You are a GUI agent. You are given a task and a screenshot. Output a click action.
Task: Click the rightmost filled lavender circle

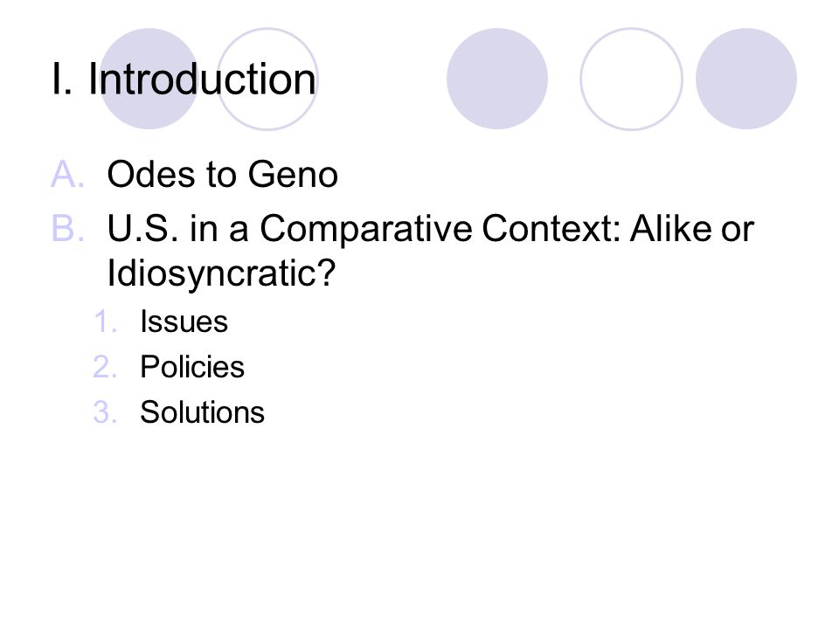pyautogui.click(x=745, y=79)
